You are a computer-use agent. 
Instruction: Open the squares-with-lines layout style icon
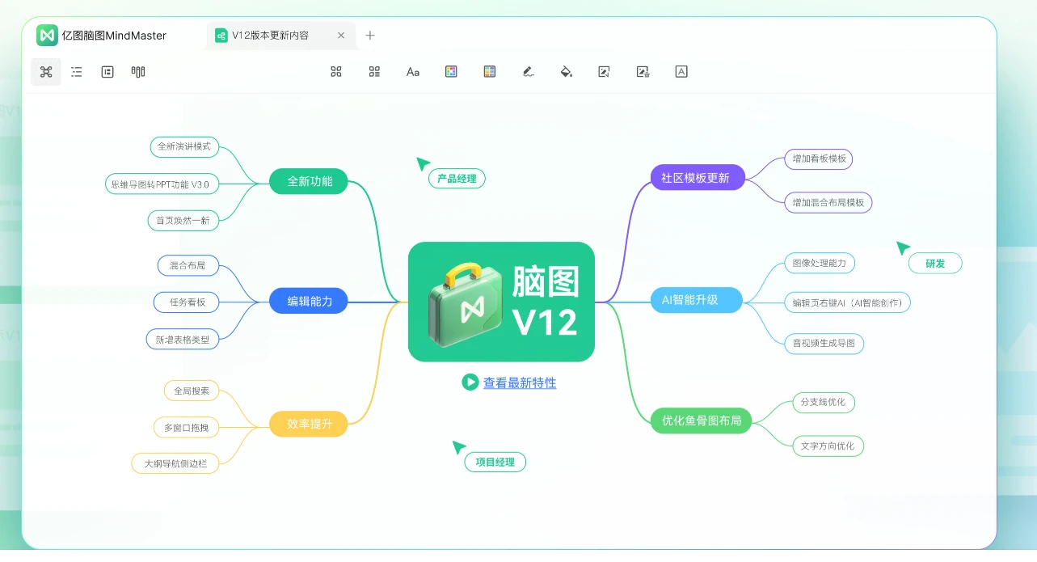coord(374,72)
